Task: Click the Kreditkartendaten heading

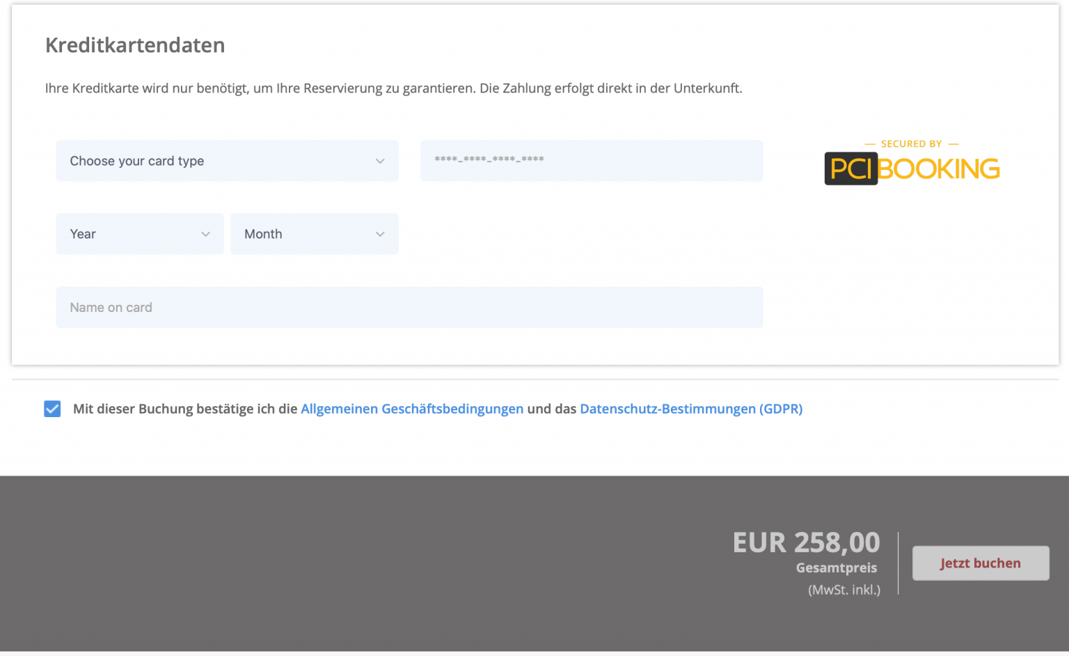Action: [x=135, y=45]
